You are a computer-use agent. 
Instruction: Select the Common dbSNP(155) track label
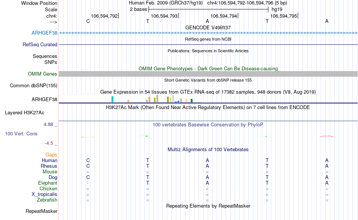pos(33,85)
